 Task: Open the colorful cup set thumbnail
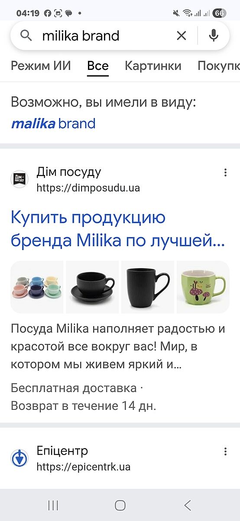(37, 287)
